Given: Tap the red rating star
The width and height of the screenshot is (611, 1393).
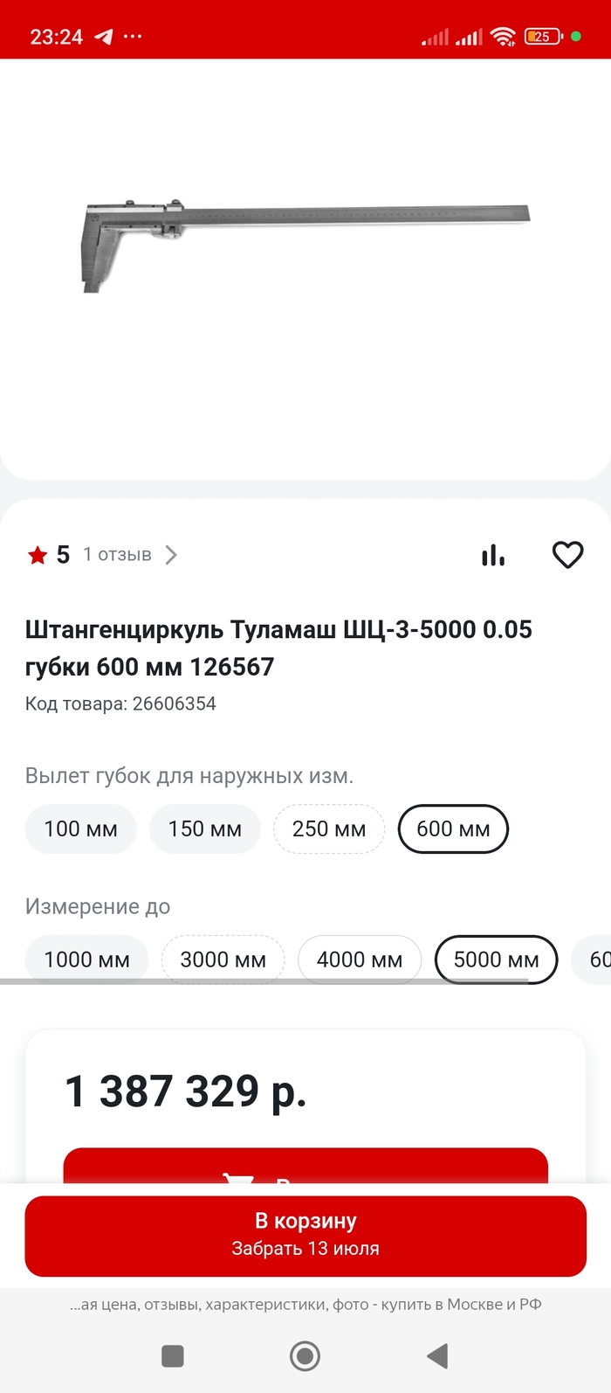Looking at the screenshot, I should (x=38, y=555).
